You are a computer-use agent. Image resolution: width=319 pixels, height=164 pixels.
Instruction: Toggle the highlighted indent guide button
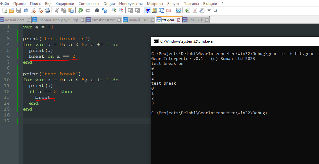[148, 10]
